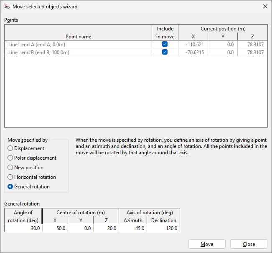The height and width of the screenshot is (253, 272).
Task: Select the General rotation radio option
Action: tap(29, 187)
